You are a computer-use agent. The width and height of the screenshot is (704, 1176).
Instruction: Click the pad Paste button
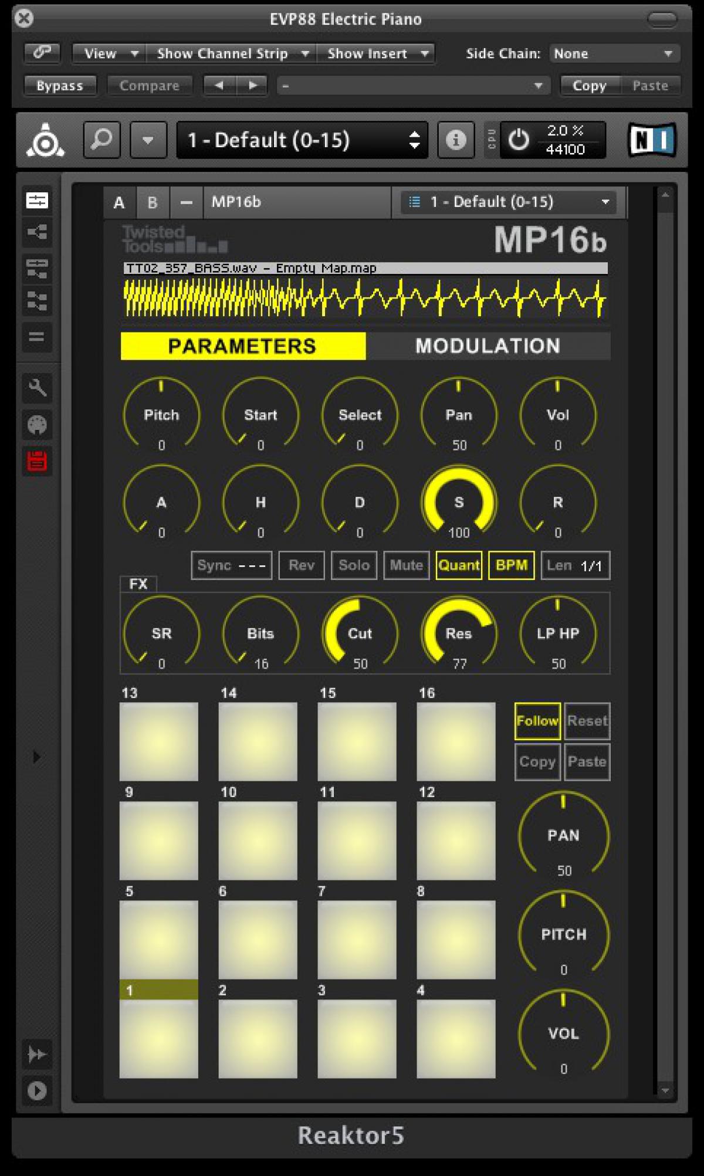pyautogui.click(x=587, y=762)
